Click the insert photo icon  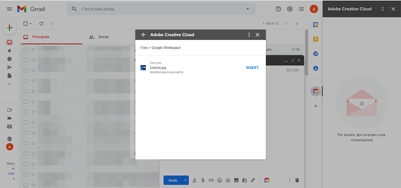click(x=236, y=180)
